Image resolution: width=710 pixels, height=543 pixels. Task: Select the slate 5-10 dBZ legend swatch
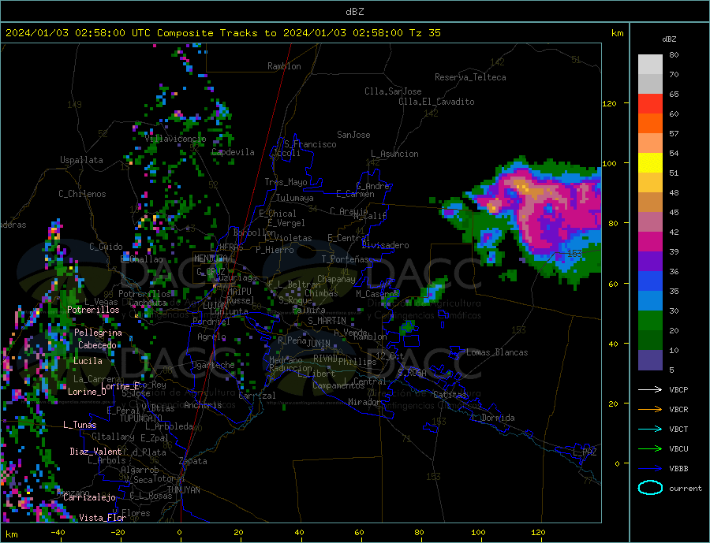[650, 360]
